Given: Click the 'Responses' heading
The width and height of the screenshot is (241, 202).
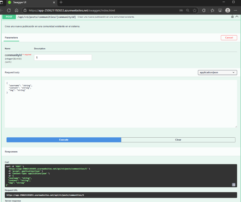Looking at the screenshot, I should pyautogui.click(x=11, y=152).
